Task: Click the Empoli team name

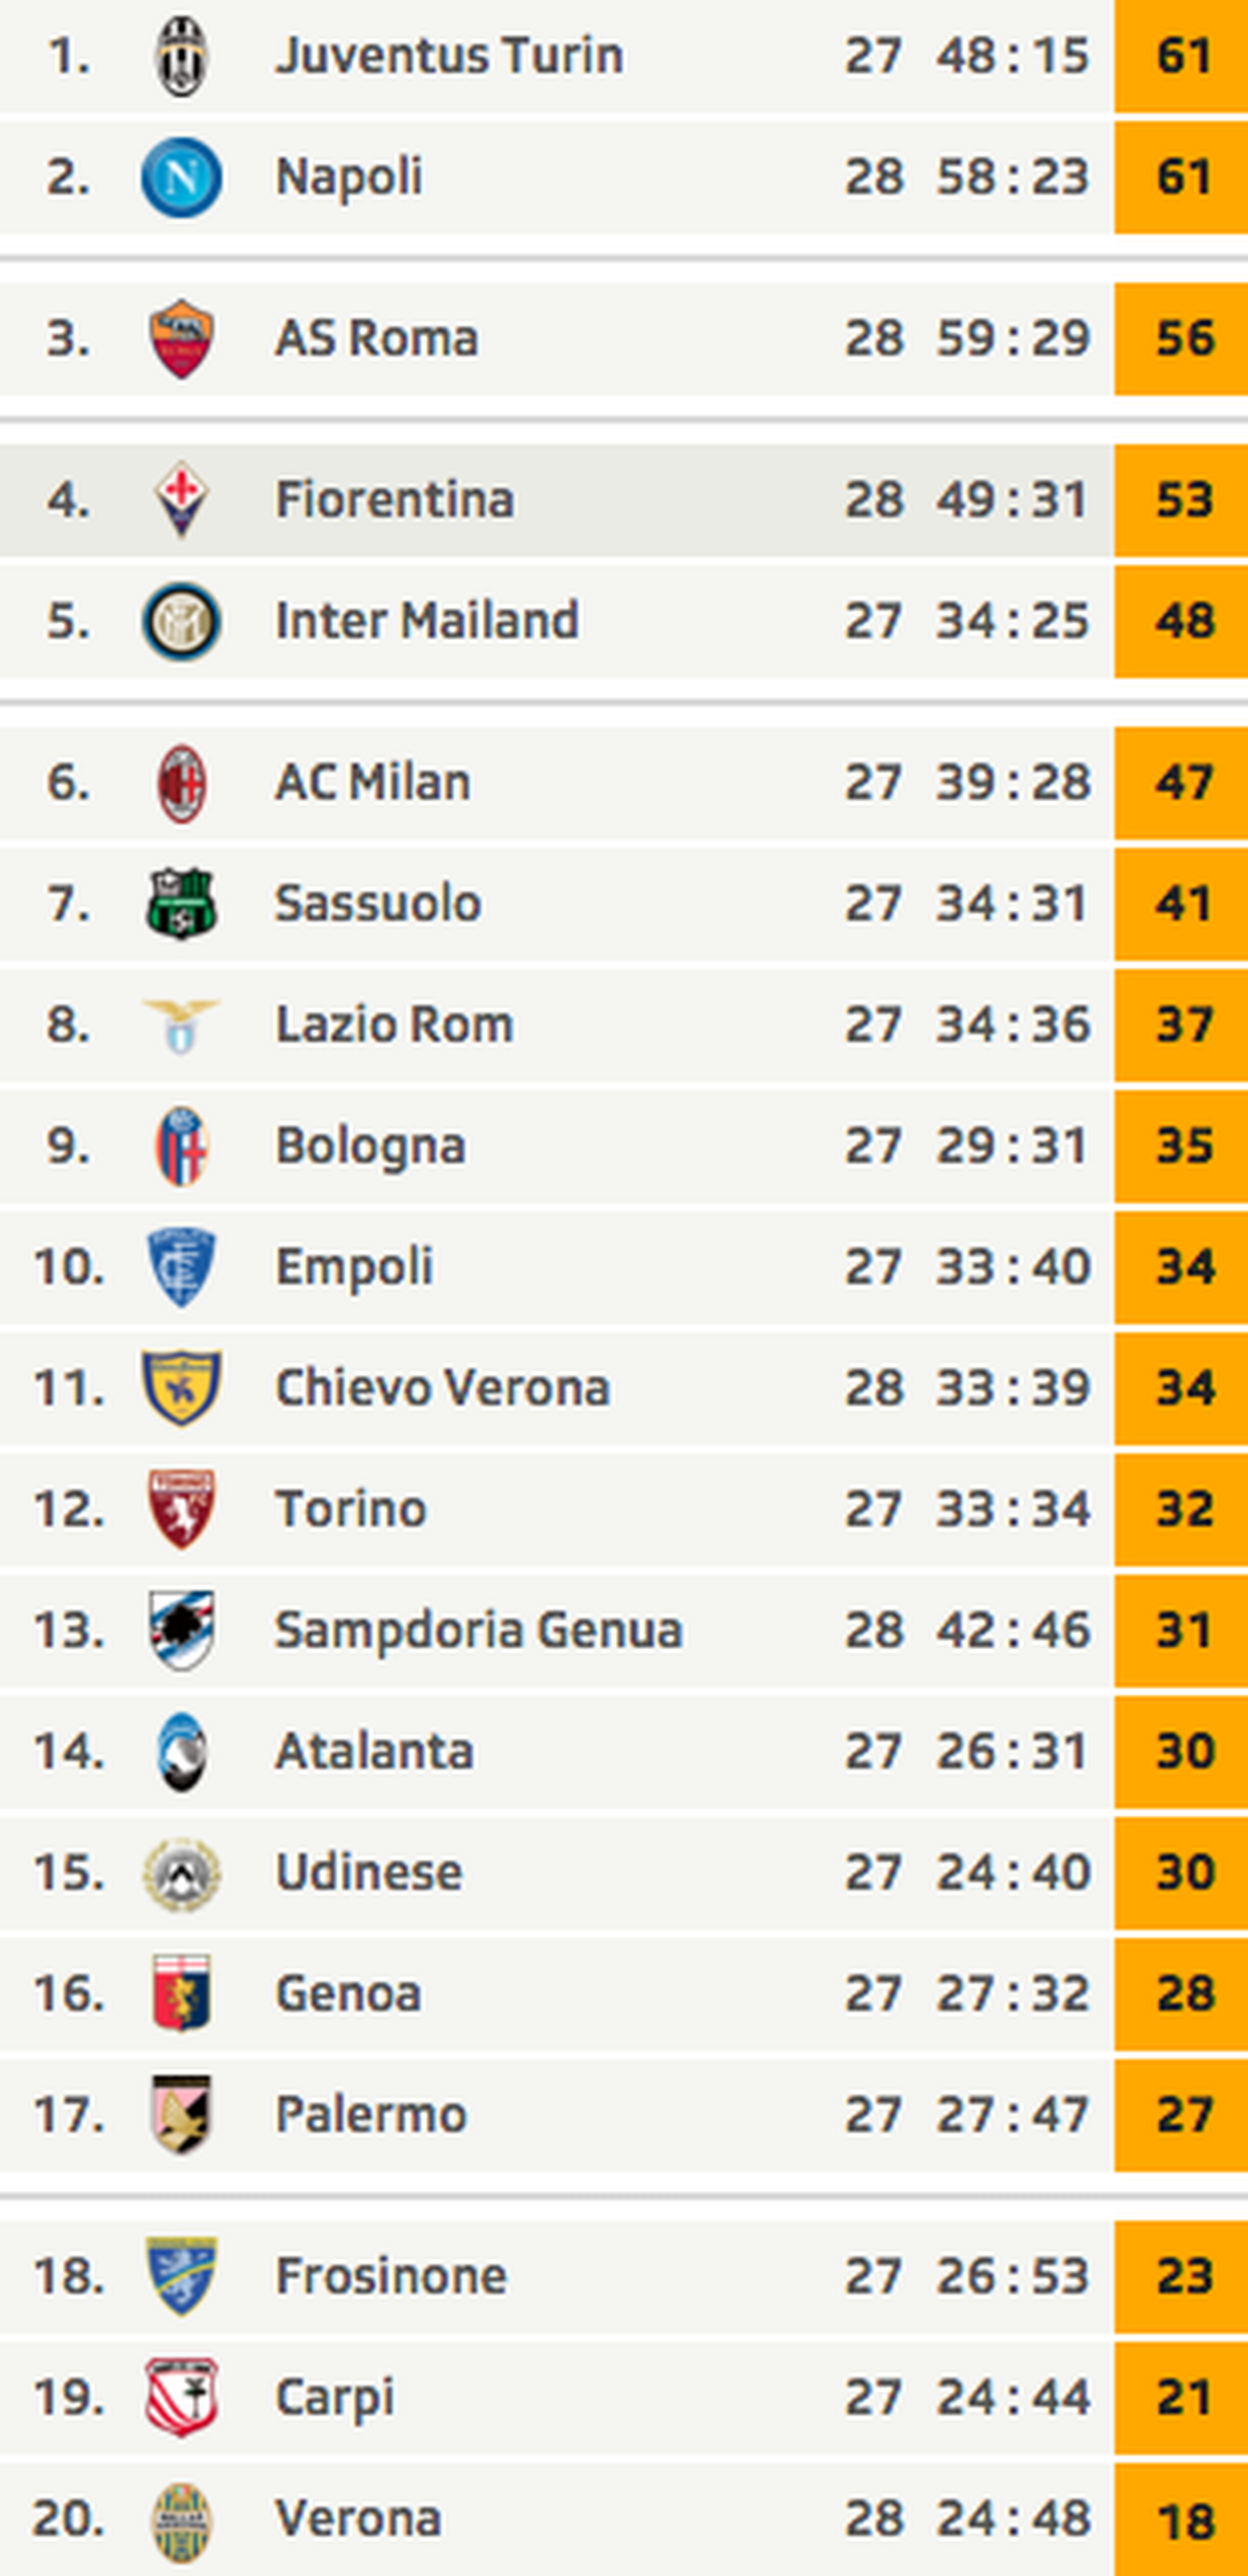Action: (354, 1267)
